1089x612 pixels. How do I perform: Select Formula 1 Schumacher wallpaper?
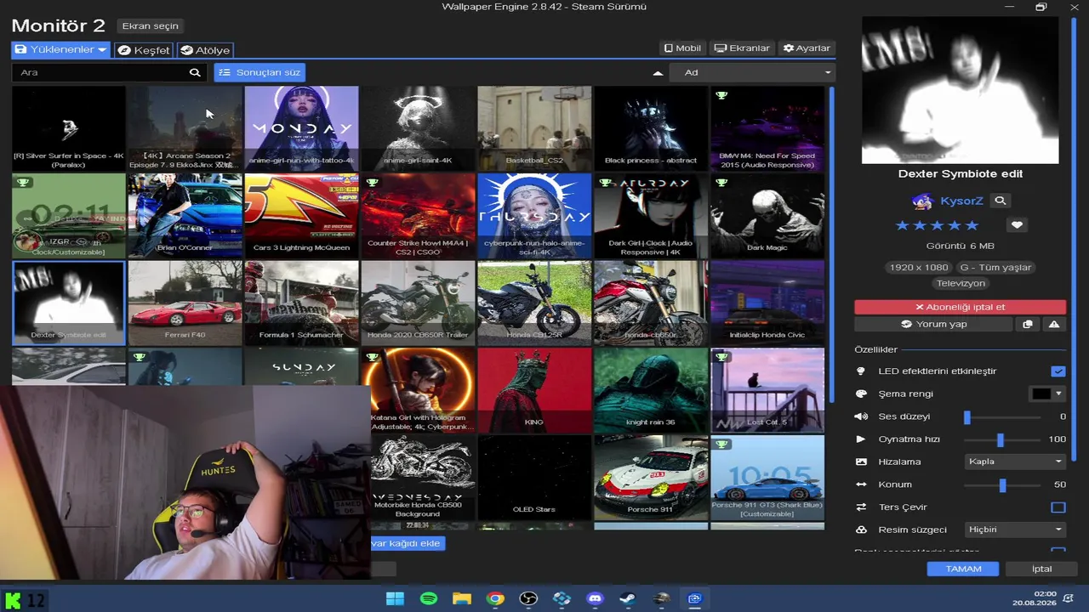click(301, 303)
